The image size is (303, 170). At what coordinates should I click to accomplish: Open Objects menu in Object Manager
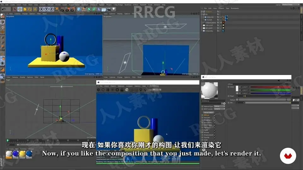point(221,8)
